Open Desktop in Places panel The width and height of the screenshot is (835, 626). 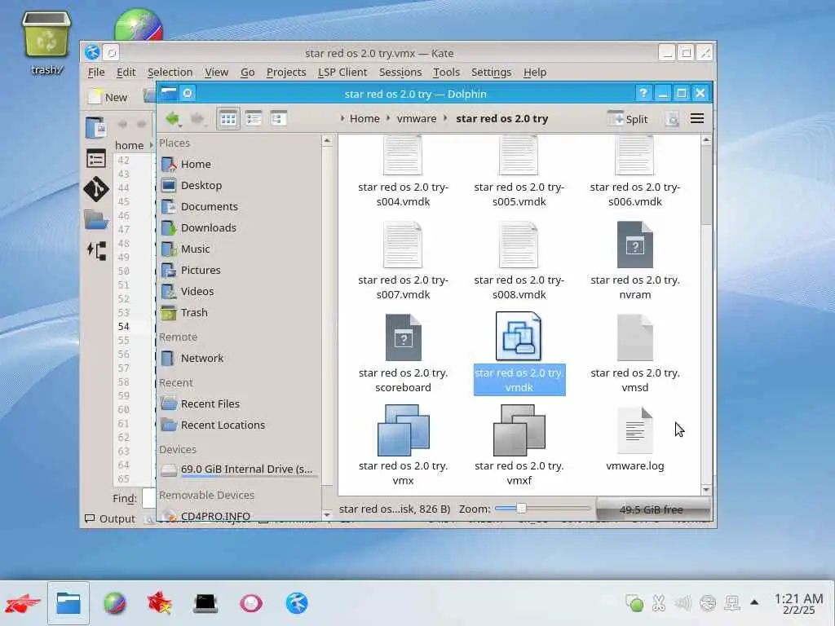tap(240, 185)
